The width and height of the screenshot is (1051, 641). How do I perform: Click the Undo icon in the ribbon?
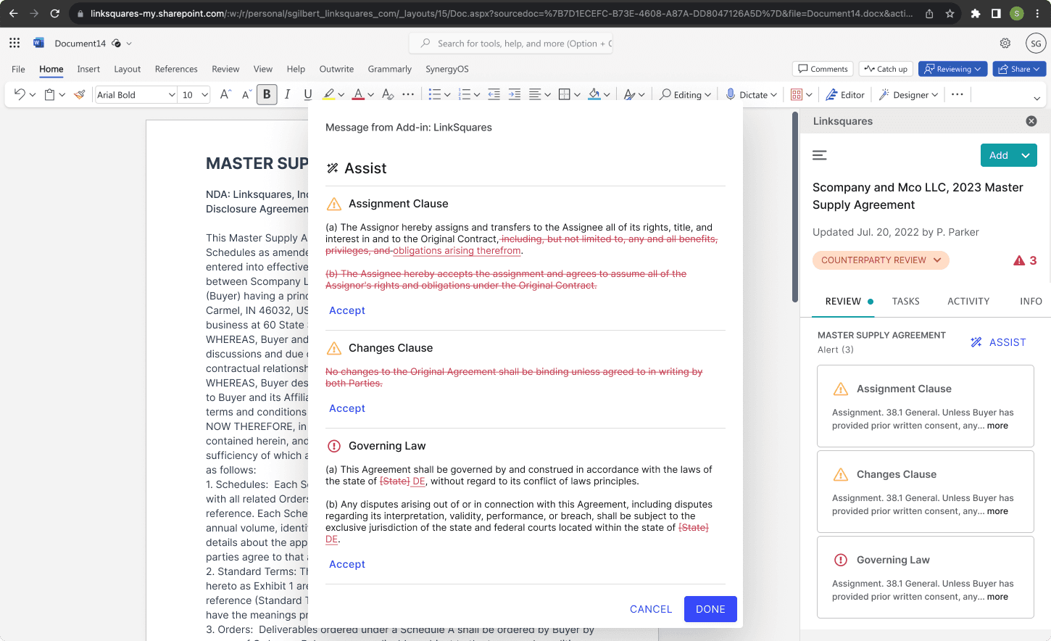(20, 94)
